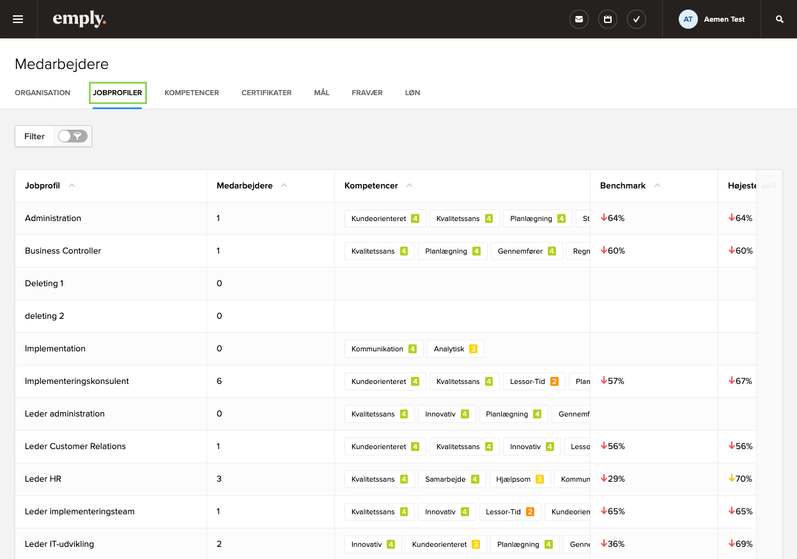This screenshot has height=559, width=797.
Task: Open the messages inbox icon
Action: tap(579, 19)
